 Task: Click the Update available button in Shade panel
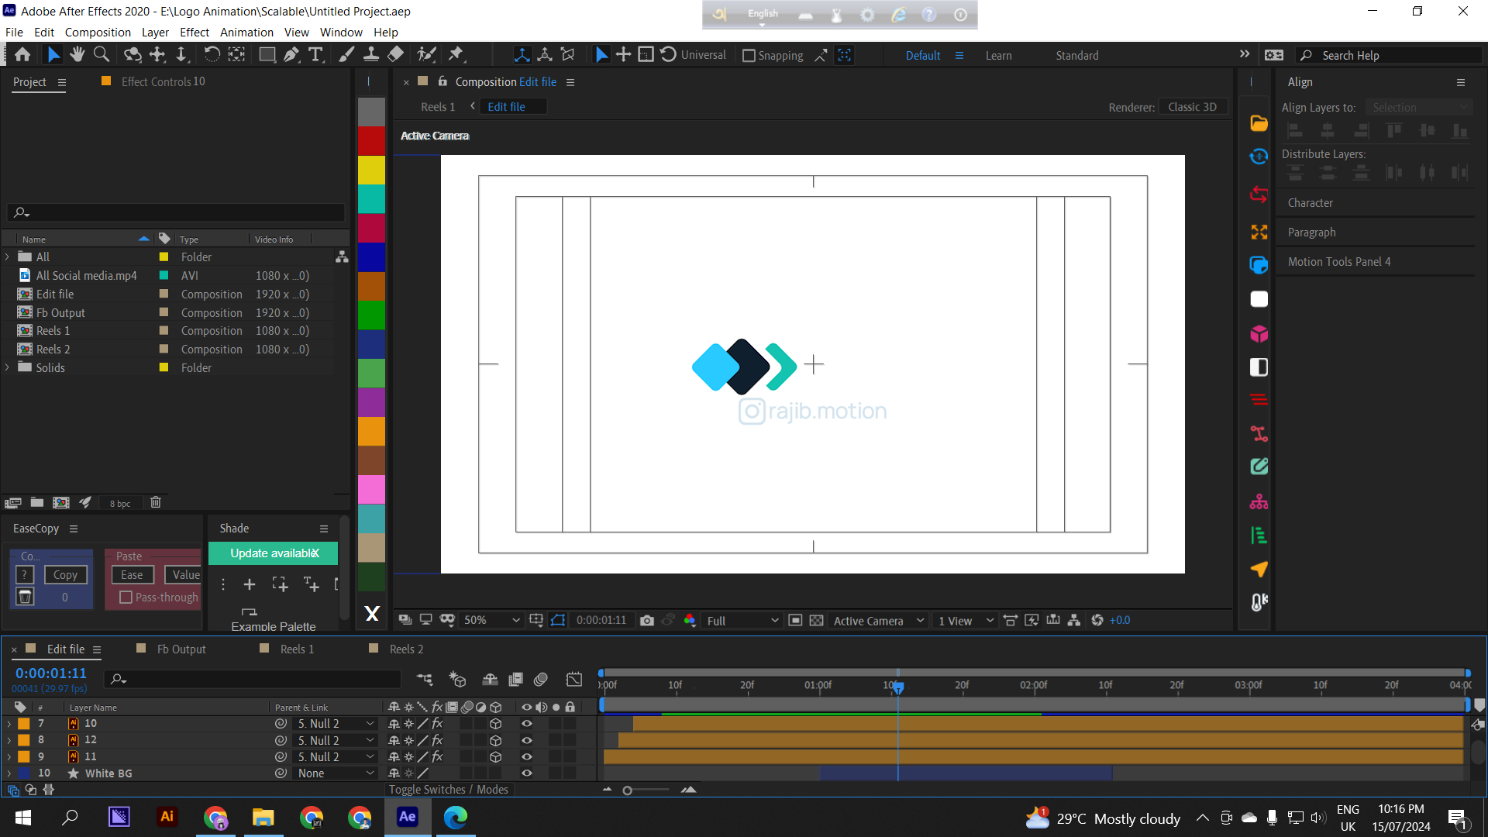273,553
